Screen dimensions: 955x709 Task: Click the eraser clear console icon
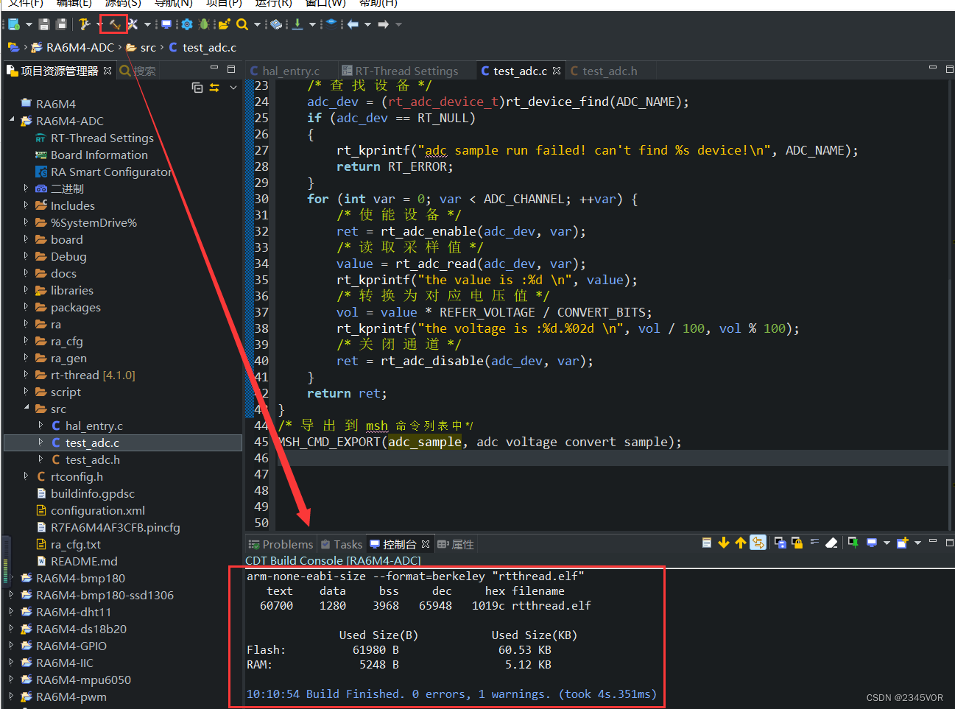[831, 543]
